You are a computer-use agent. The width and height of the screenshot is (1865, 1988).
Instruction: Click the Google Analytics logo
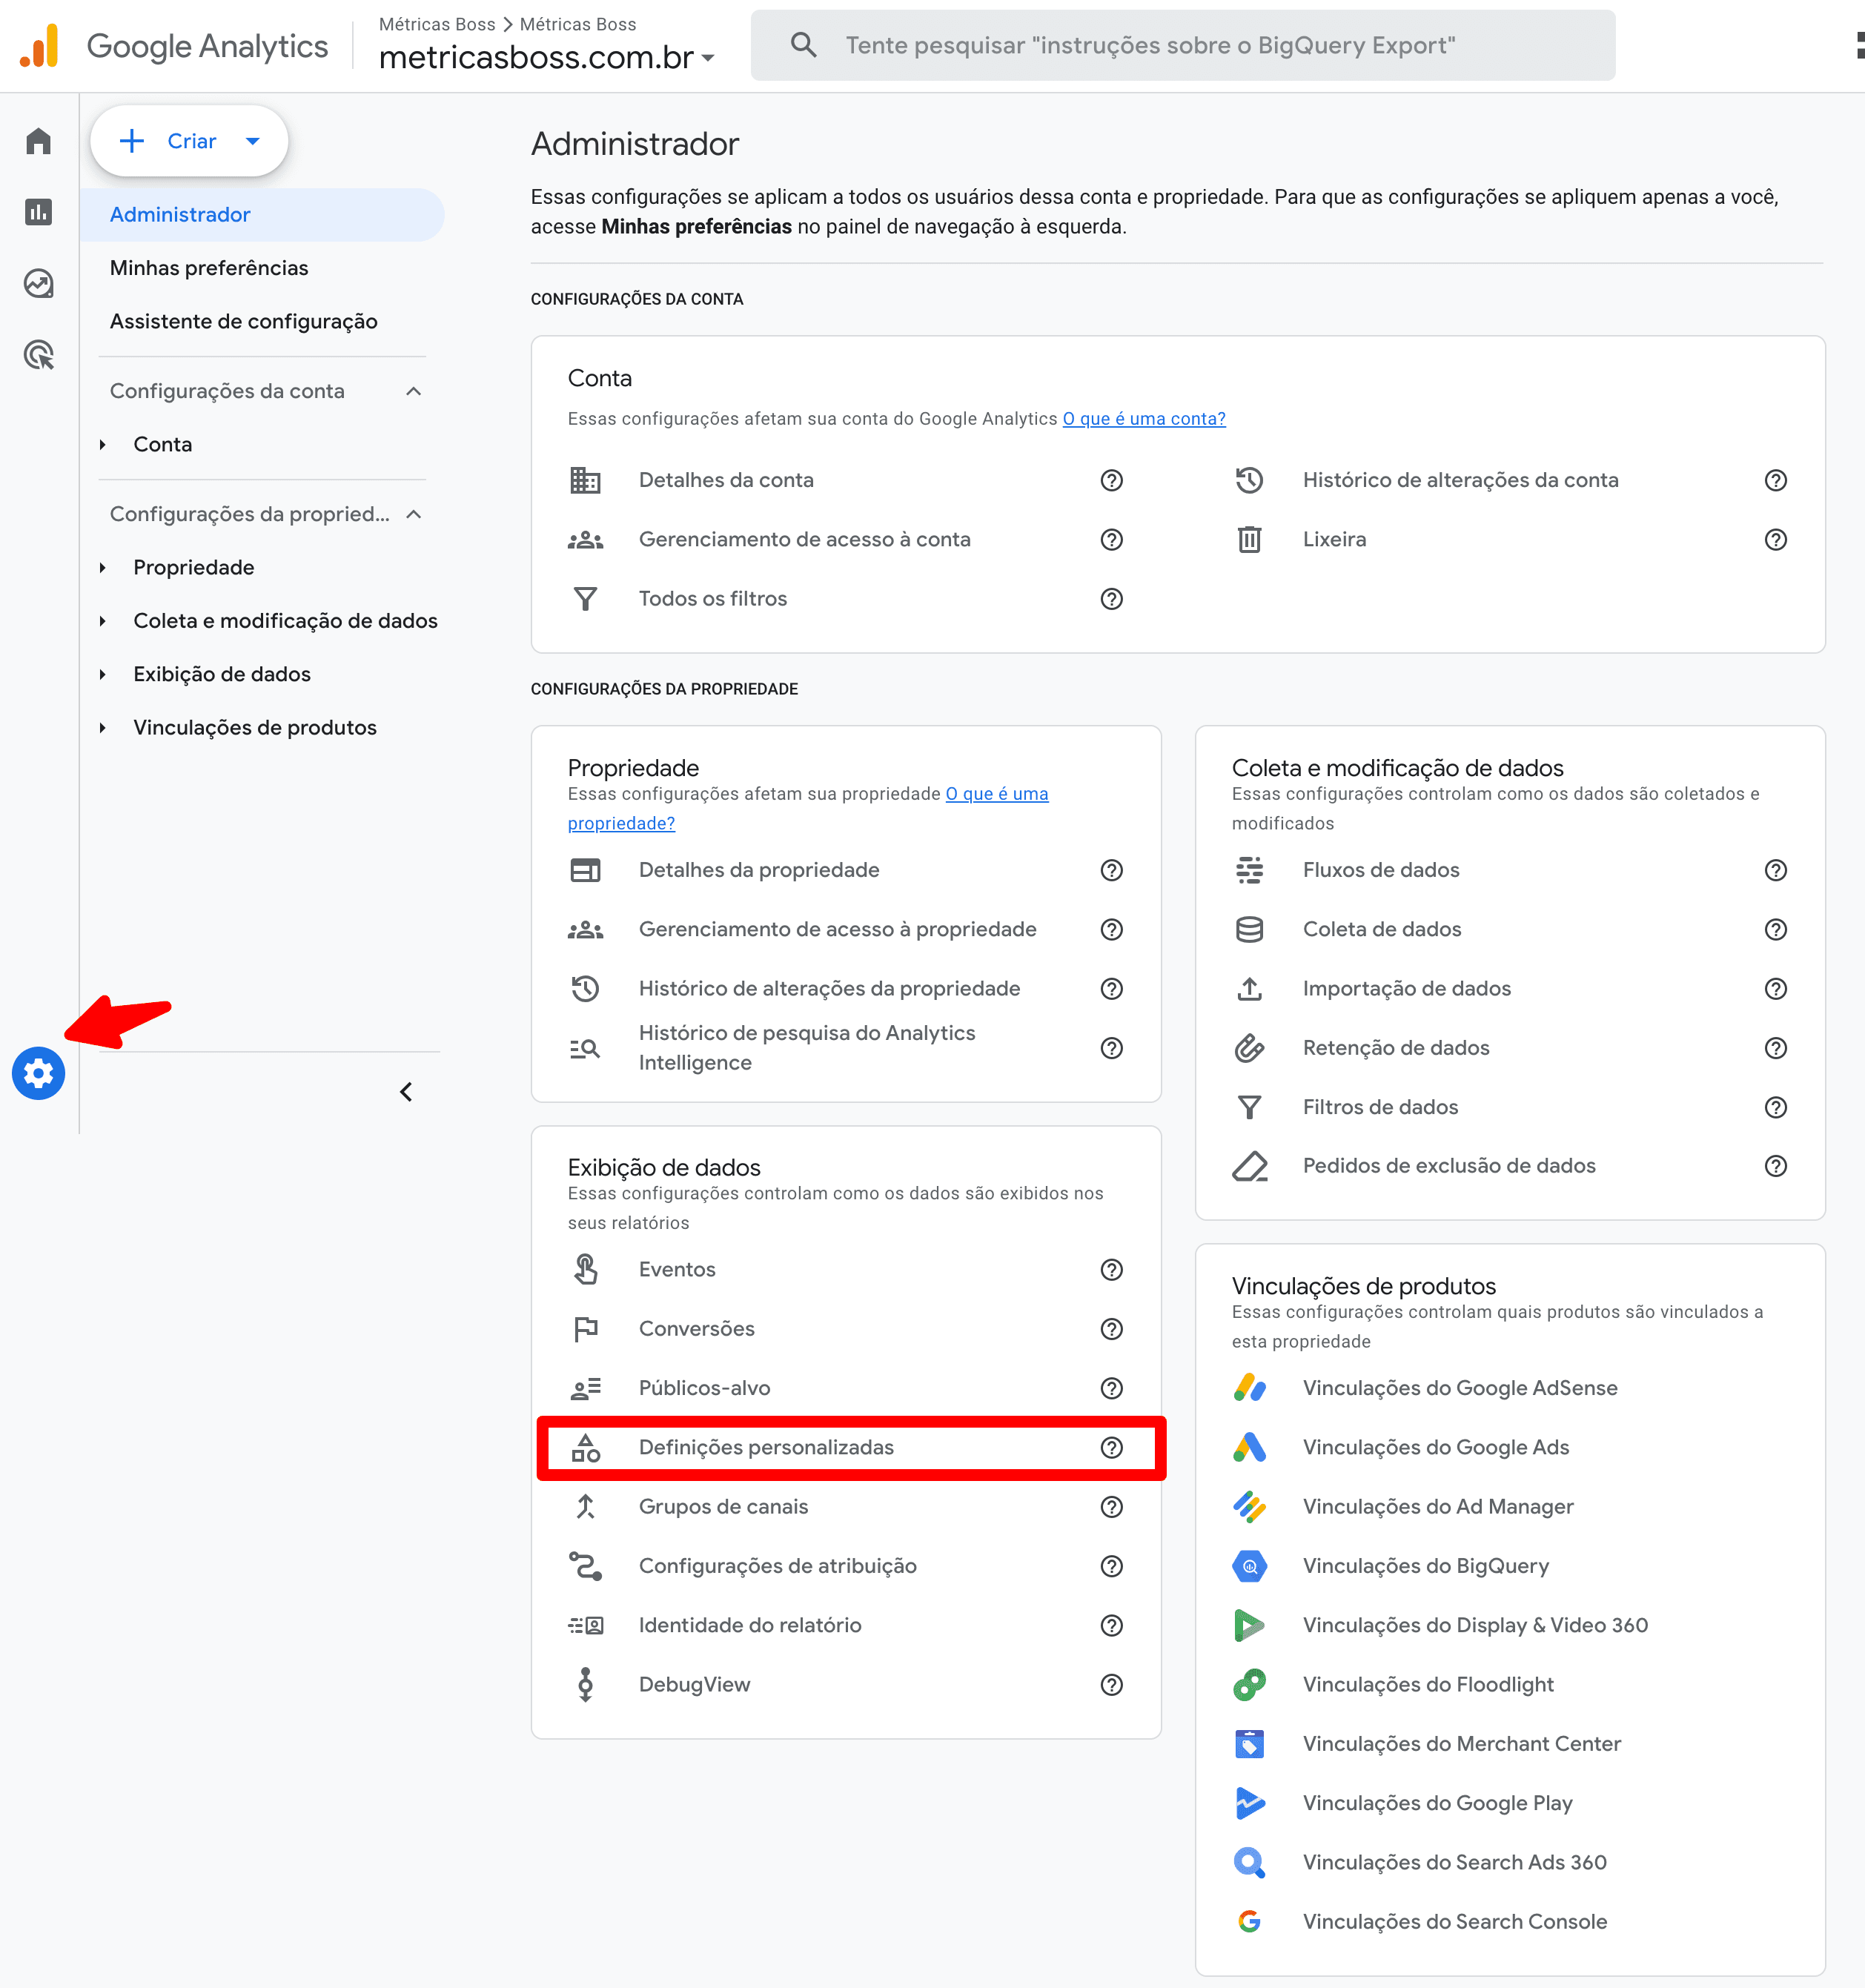coord(171,45)
